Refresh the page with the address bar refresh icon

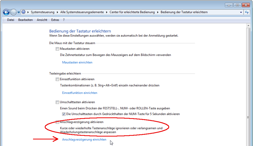247,12
